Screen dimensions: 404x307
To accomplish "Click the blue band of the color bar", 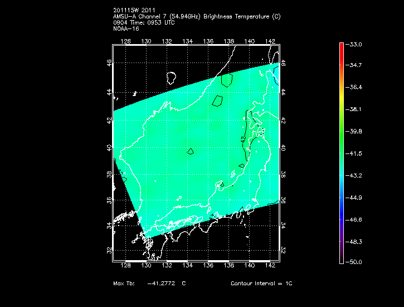I will (342, 212).
